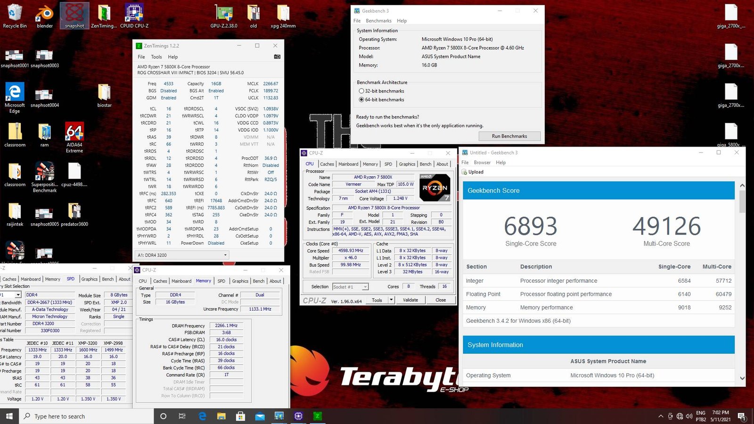Click the Run Benchmarks button
This screenshot has width=754, height=424.
pyautogui.click(x=509, y=136)
